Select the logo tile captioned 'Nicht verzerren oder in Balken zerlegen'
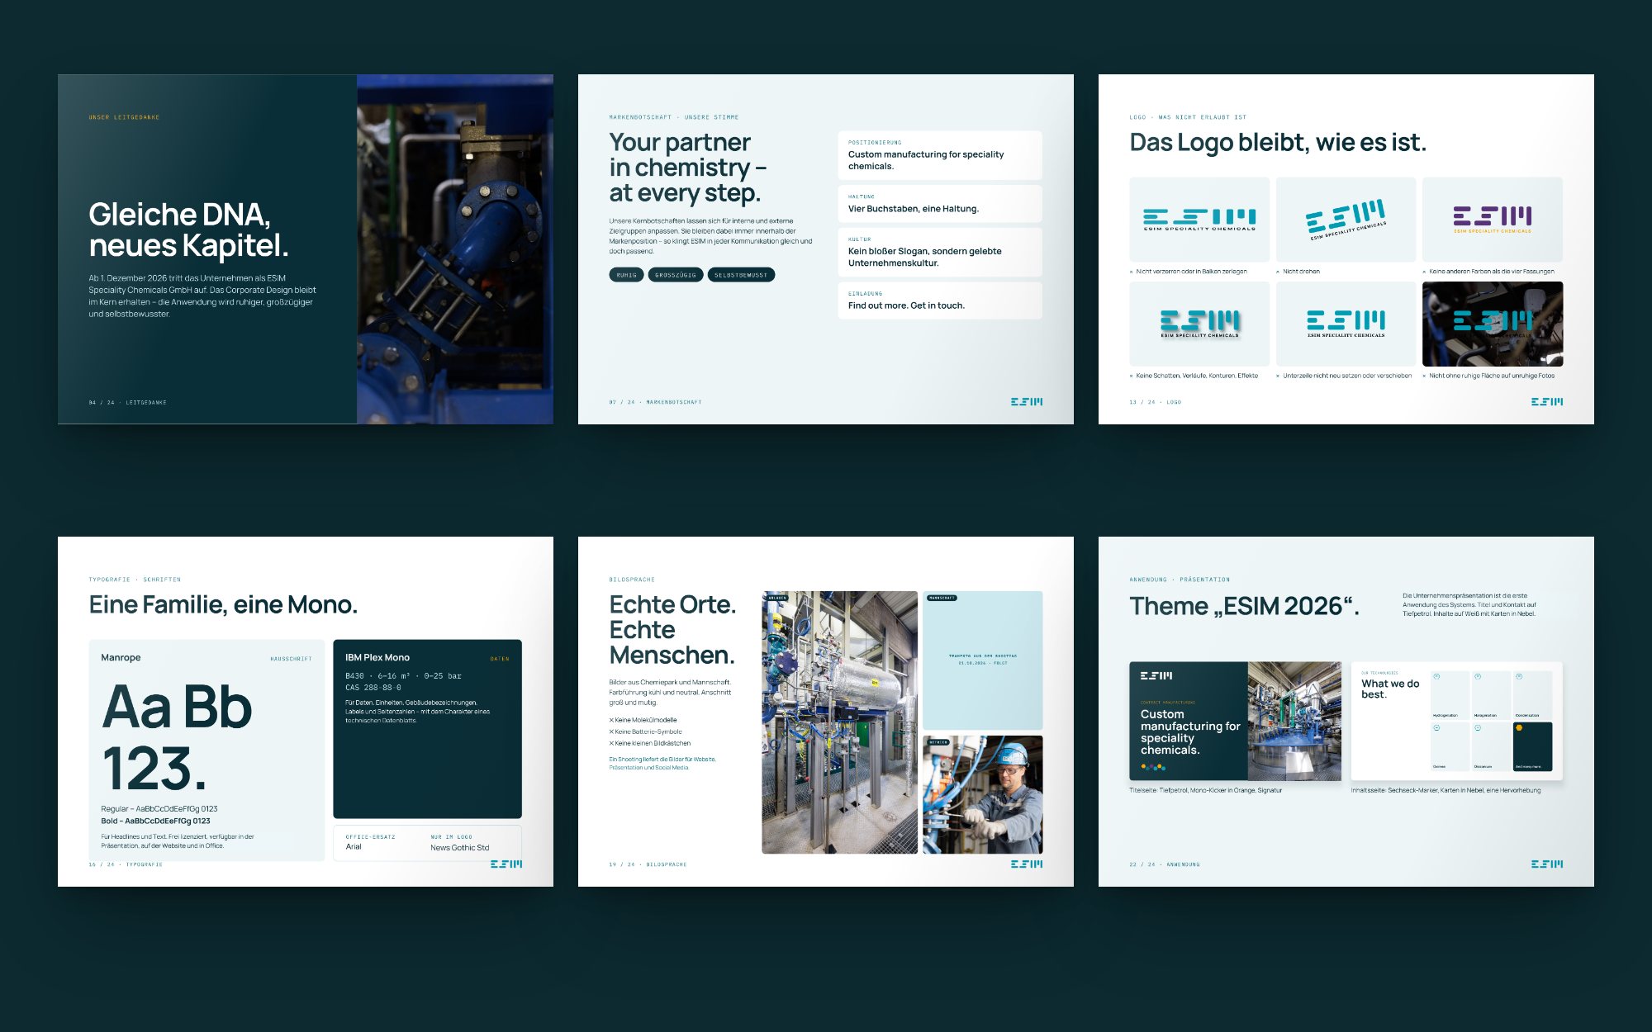The height and width of the screenshot is (1032, 1652). click(1199, 220)
